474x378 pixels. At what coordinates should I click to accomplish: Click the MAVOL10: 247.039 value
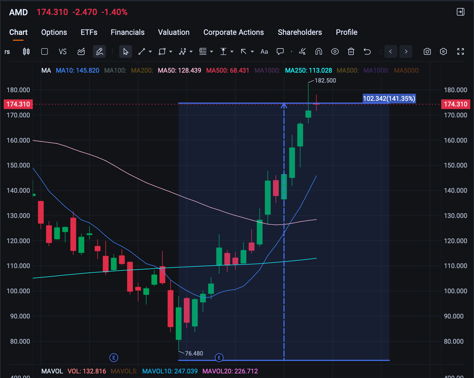tap(170, 371)
